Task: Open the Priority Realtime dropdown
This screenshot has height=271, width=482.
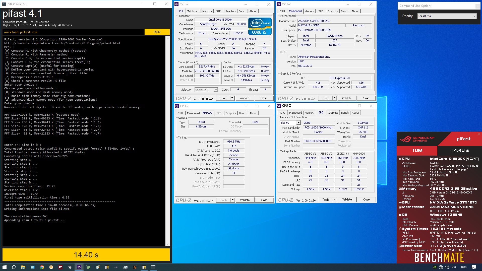Action: coord(447,16)
